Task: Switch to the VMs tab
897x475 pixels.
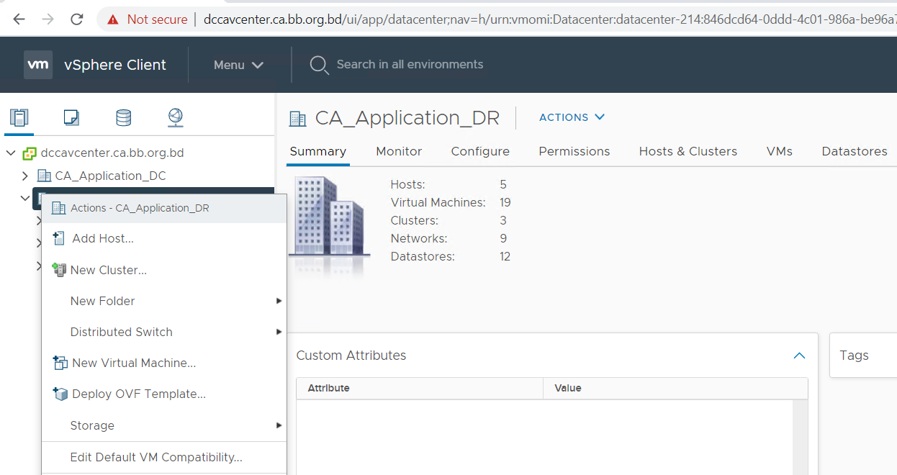Action: coord(780,151)
